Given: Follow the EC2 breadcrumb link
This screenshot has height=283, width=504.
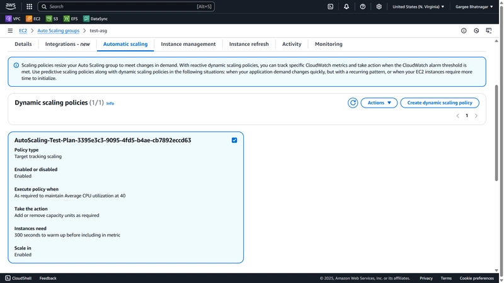Looking at the screenshot, I should click(23, 30).
